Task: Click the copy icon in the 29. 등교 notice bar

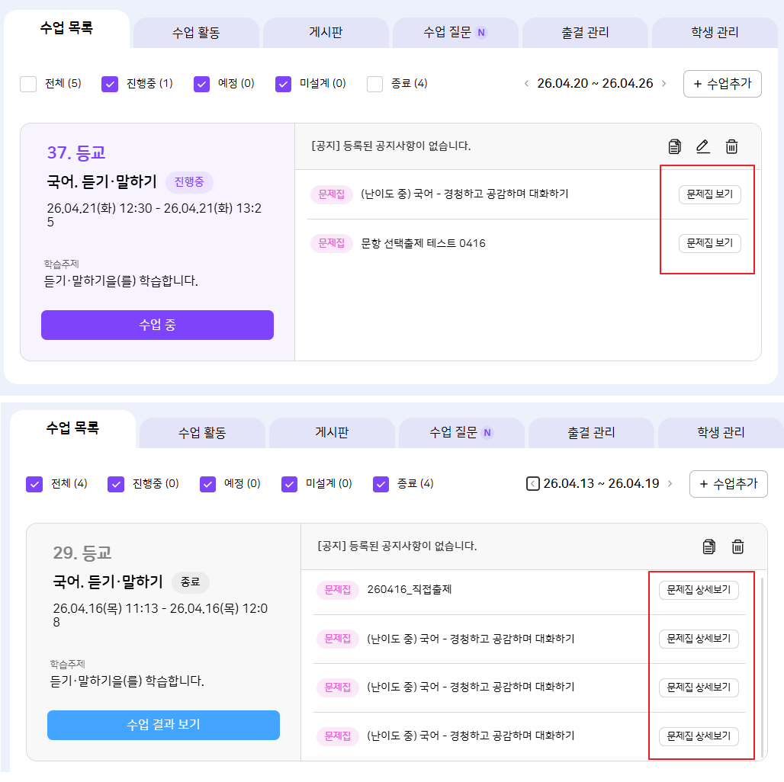Action: tap(709, 546)
